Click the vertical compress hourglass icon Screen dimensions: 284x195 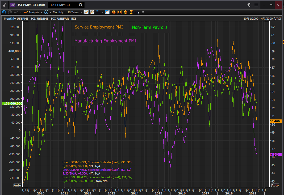click(x=131, y=12)
